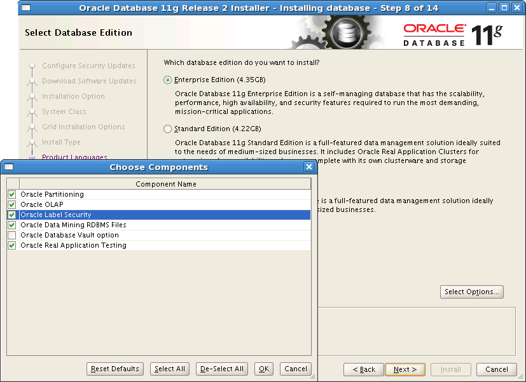Minimize the Oracle installer window
Viewport: 526px width, 382px height.
pos(492,8)
